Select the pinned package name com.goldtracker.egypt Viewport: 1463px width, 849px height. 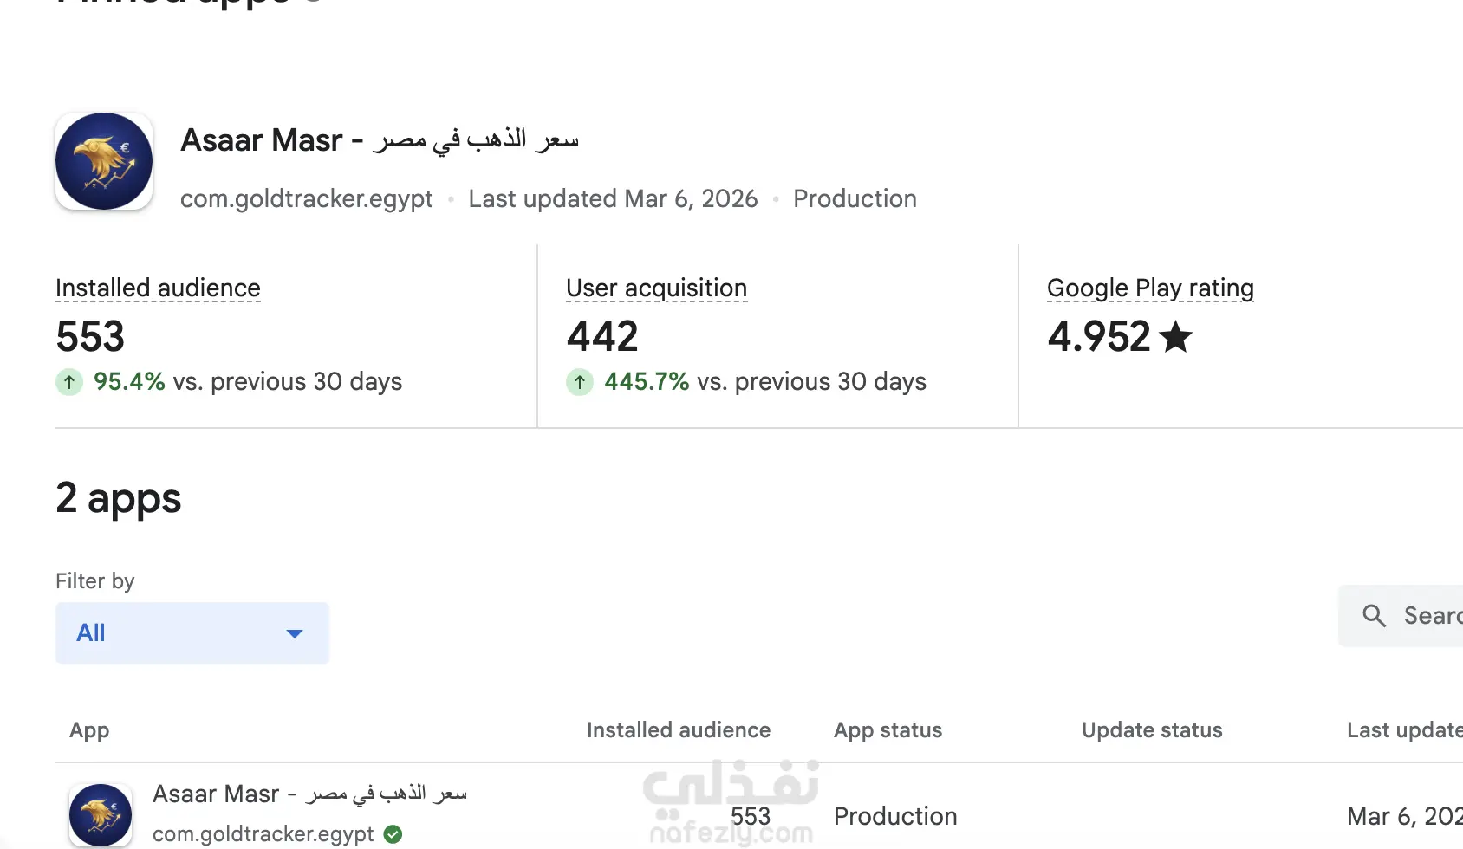click(x=307, y=199)
